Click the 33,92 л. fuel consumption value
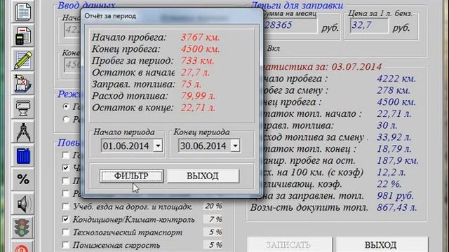Screen dimensions: 449x252 pos(394,137)
